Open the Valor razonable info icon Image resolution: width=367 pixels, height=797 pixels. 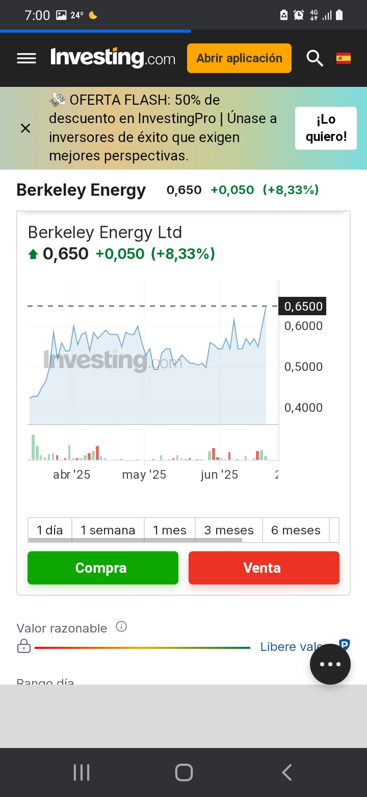(x=121, y=626)
